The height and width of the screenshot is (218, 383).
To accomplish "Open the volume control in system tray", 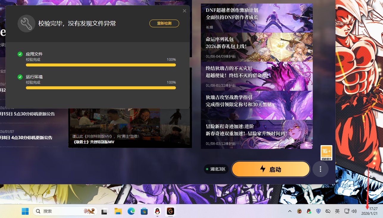I will [354, 211].
